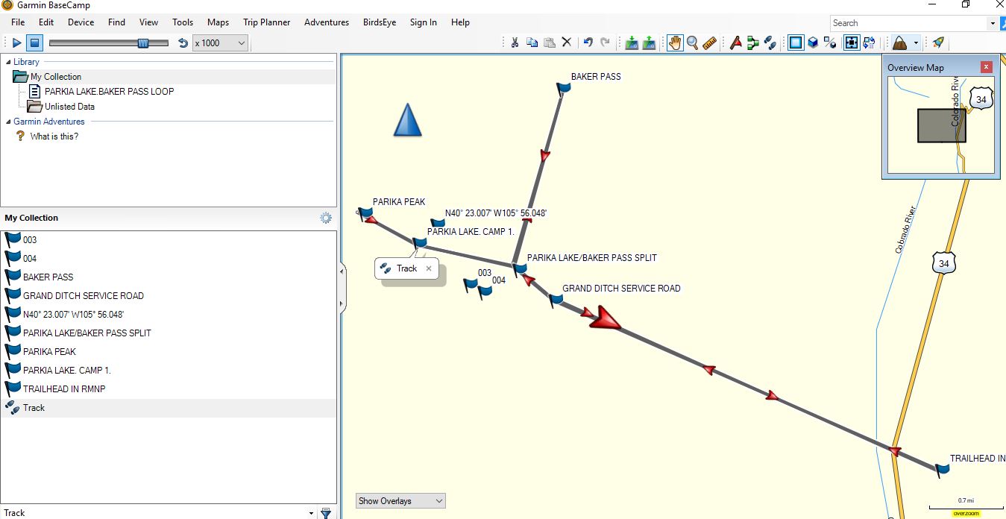Click the swap arrows sync icon
1006x519 pixels.
tap(869, 43)
